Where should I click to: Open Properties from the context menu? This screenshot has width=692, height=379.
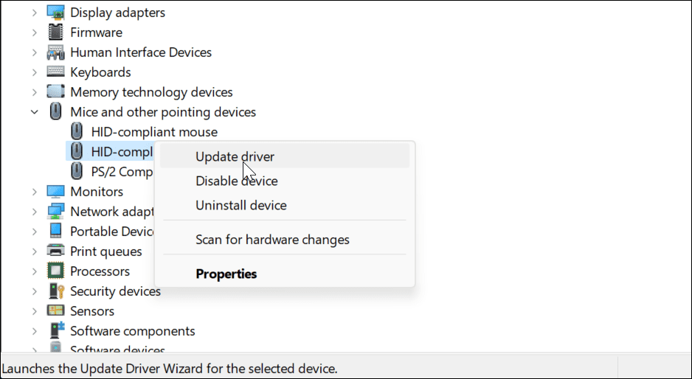coord(226,274)
